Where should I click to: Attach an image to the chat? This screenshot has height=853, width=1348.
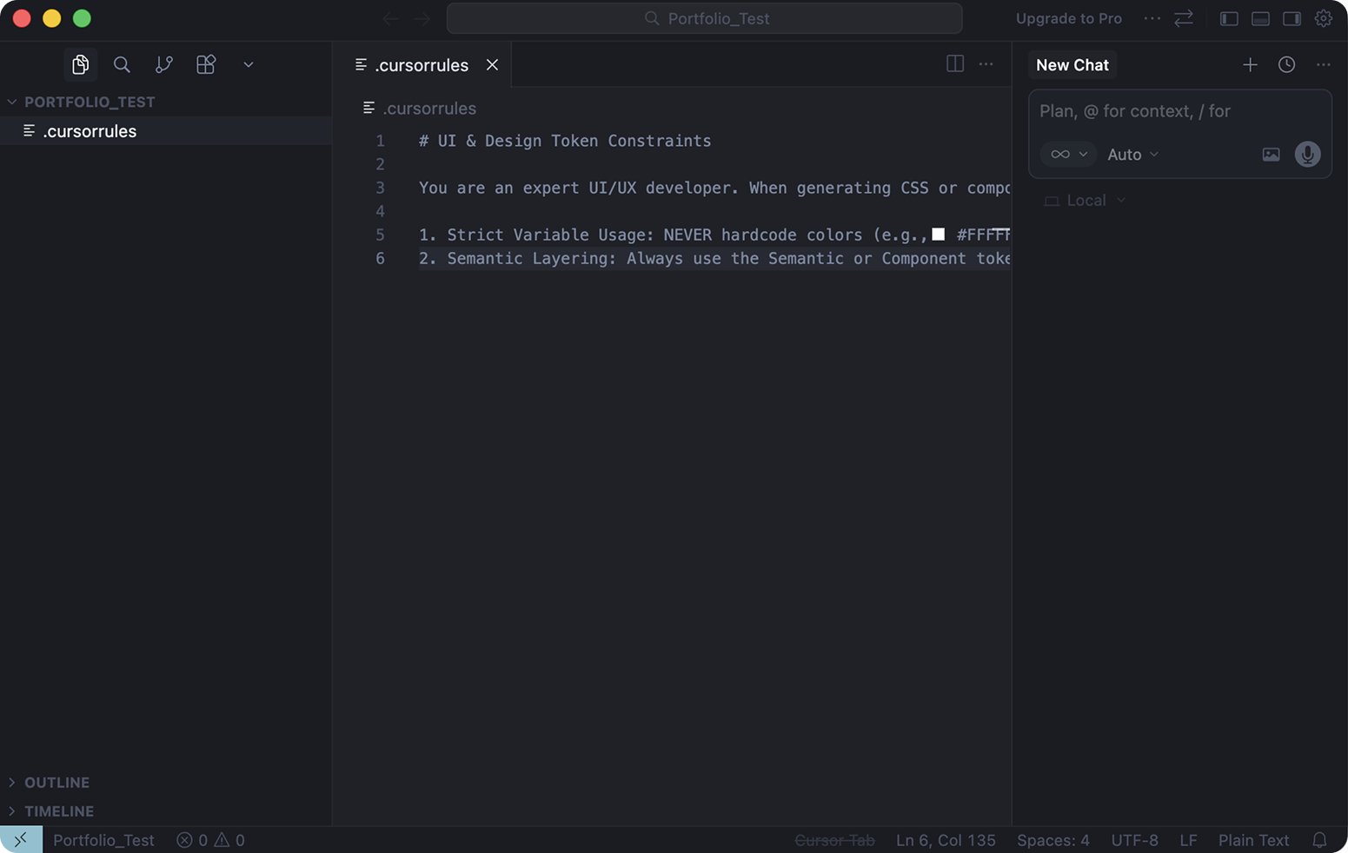tap(1271, 155)
